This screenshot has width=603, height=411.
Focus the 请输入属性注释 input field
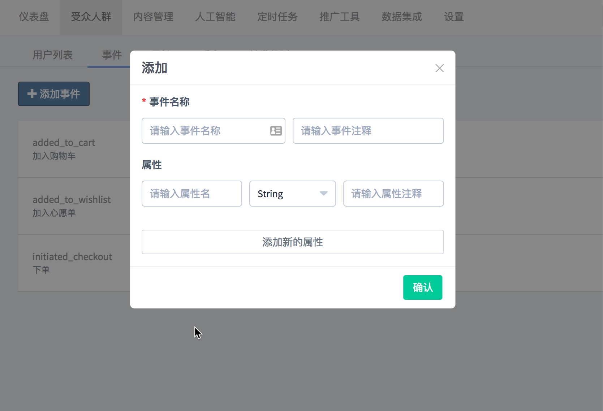(x=393, y=194)
